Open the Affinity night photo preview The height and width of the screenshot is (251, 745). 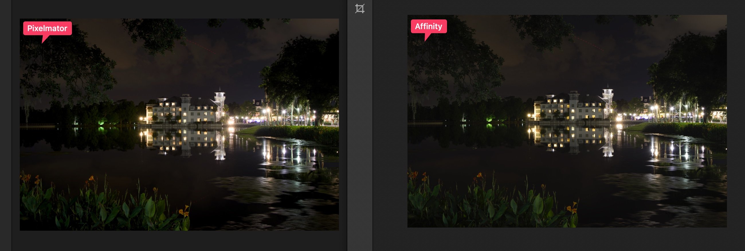click(x=567, y=121)
